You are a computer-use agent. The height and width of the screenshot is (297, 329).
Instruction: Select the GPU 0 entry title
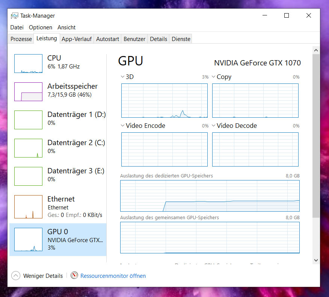58,232
